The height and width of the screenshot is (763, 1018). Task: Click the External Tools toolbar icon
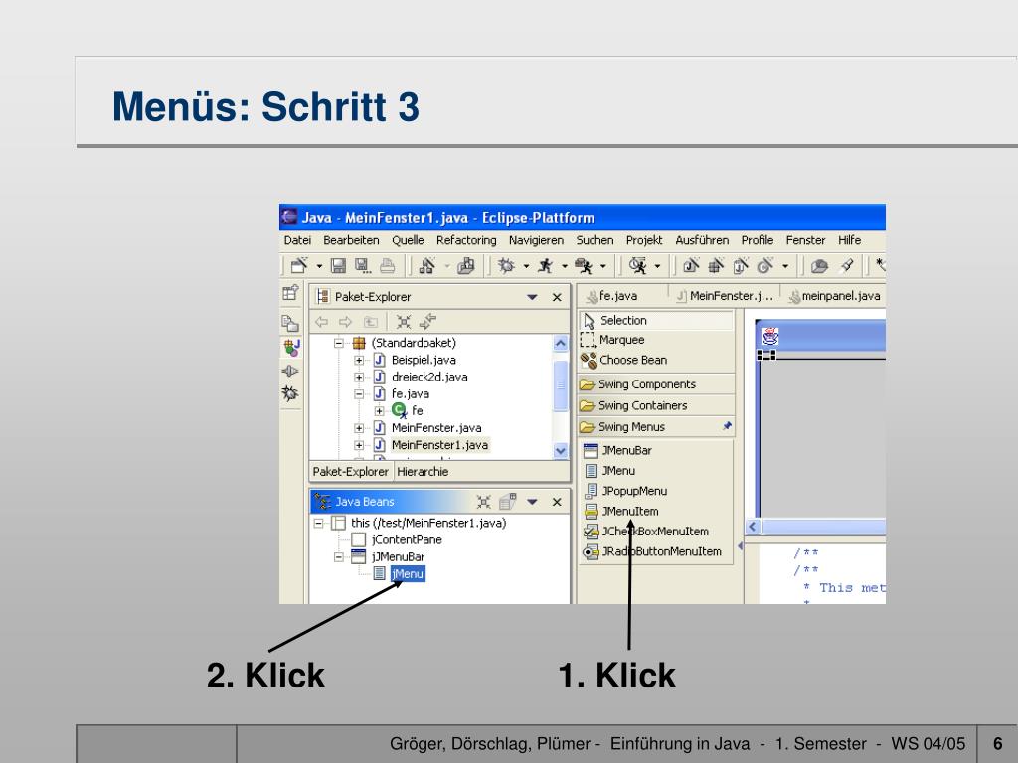(584, 265)
